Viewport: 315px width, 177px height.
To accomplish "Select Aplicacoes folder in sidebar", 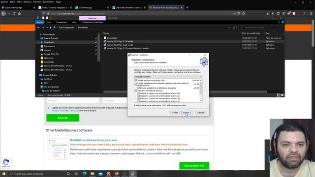I will [48, 58].
